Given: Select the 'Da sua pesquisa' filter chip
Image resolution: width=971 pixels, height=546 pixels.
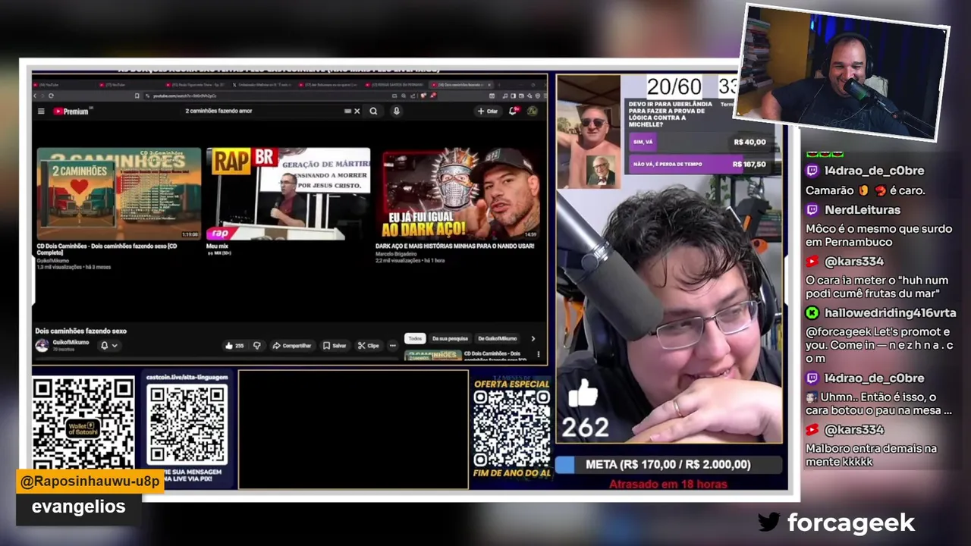Looking at the screenshot, I should point(450,338).
